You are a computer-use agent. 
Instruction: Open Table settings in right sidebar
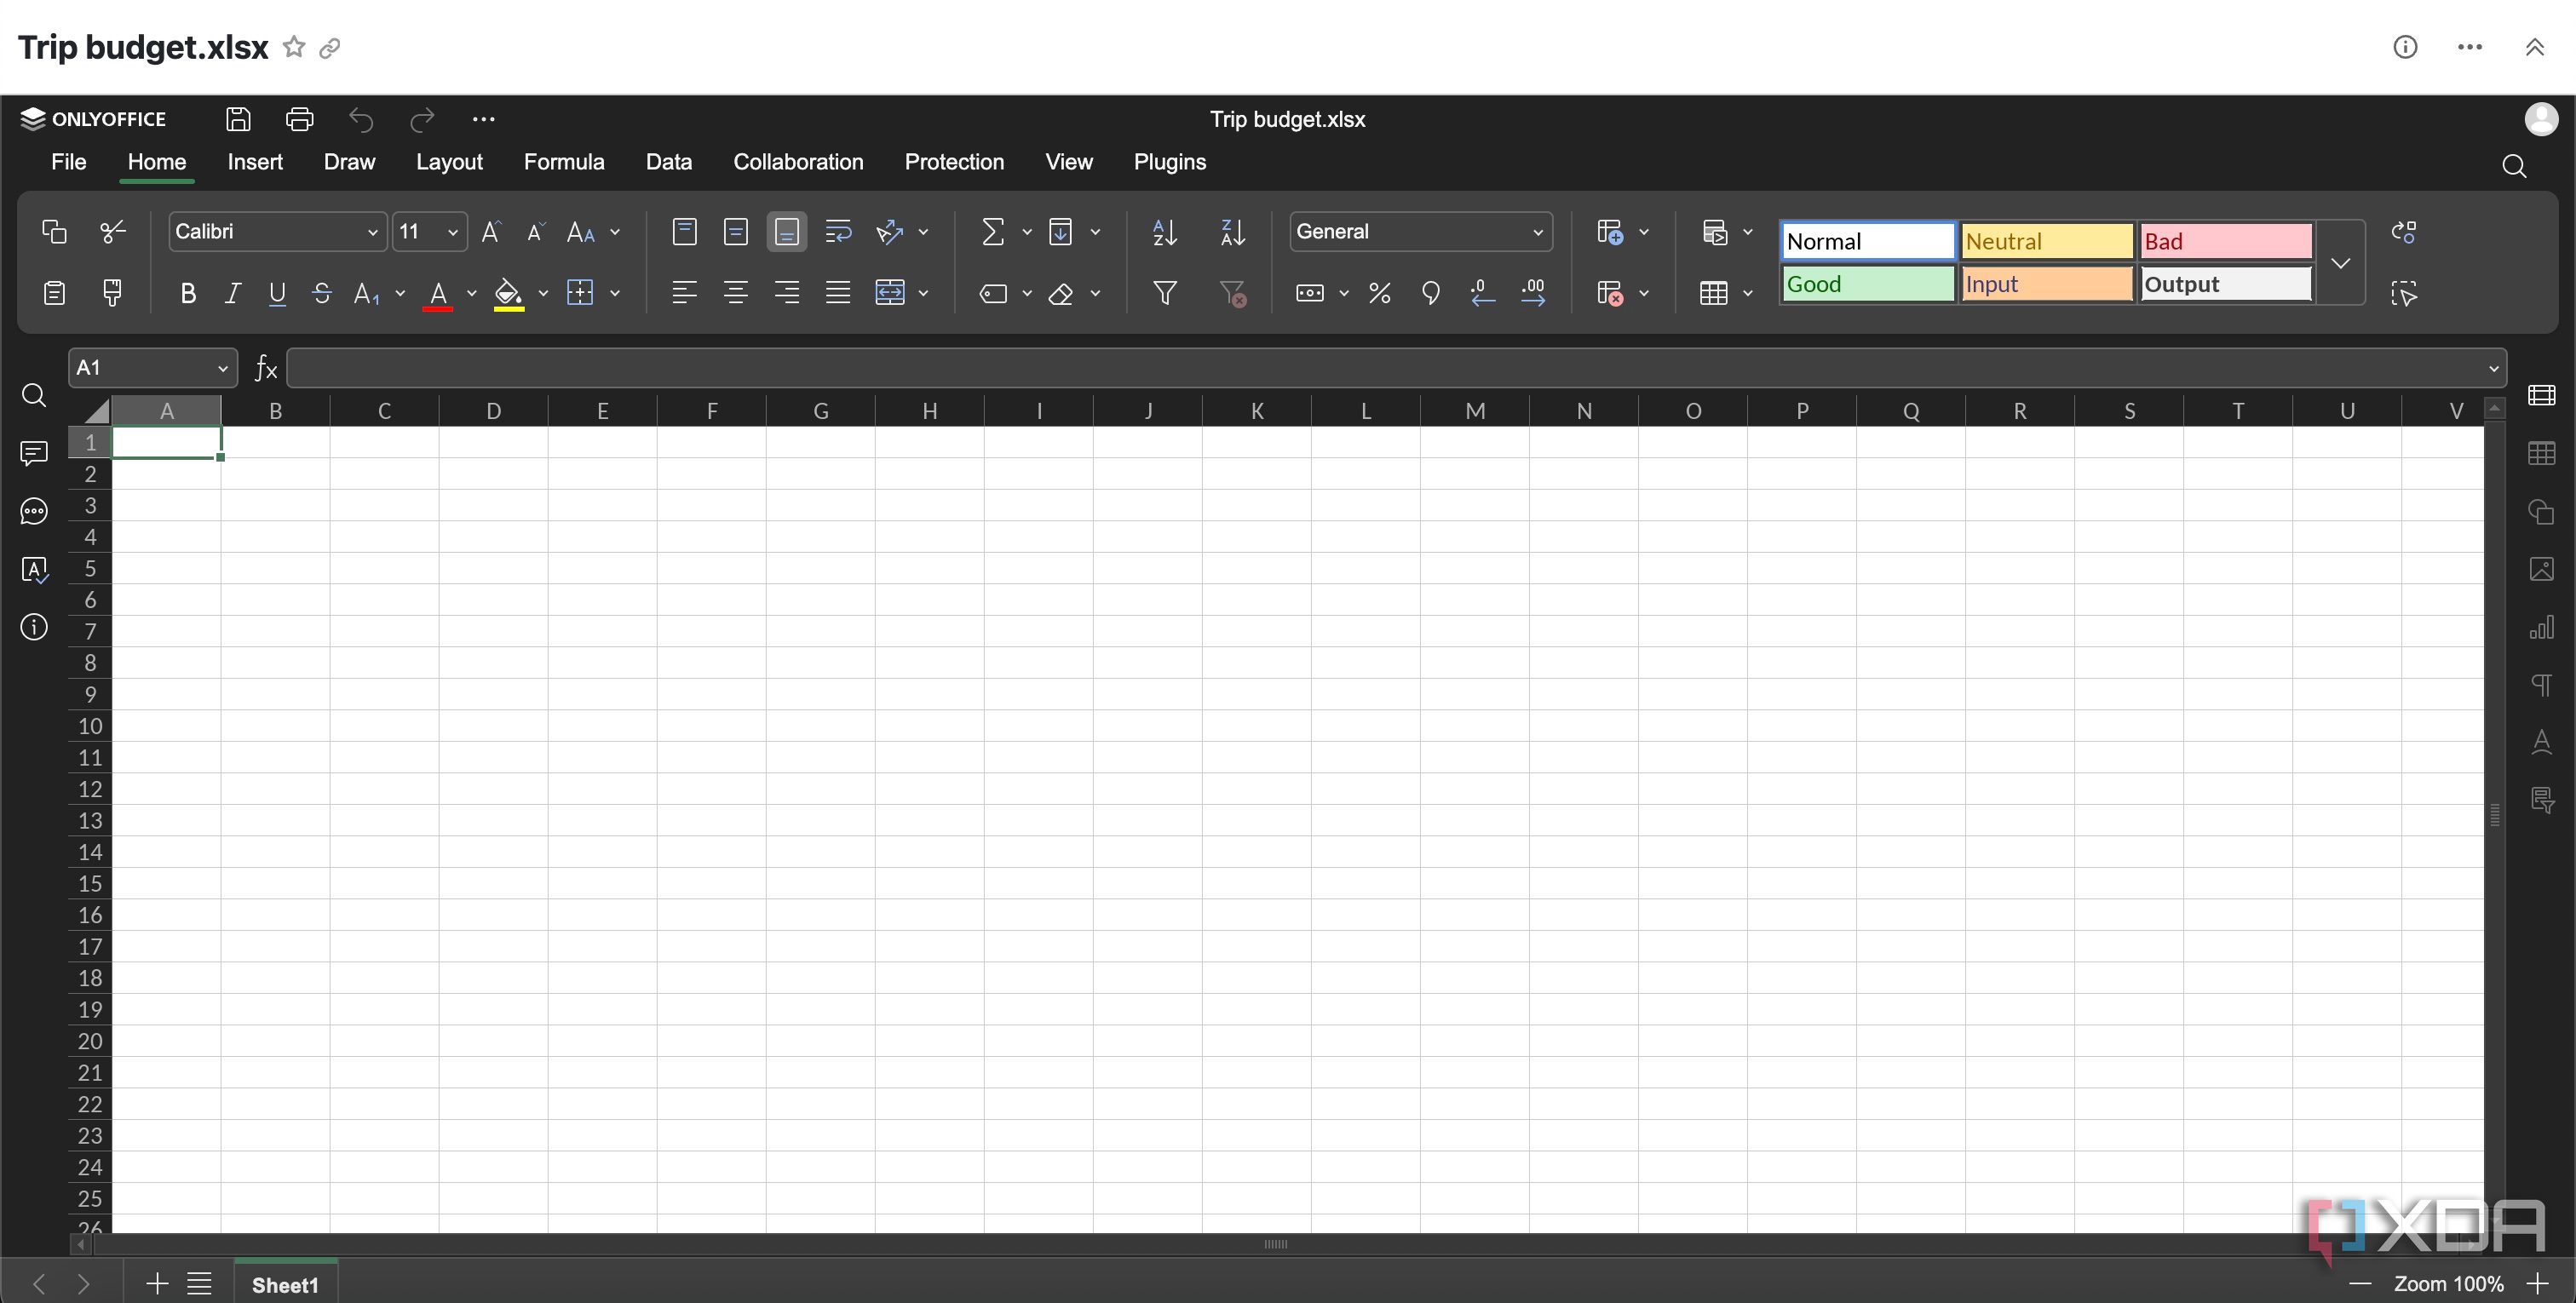coord(2541,454)
